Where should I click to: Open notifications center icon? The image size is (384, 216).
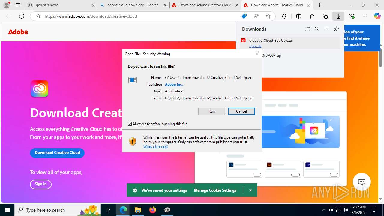[374, 210]
